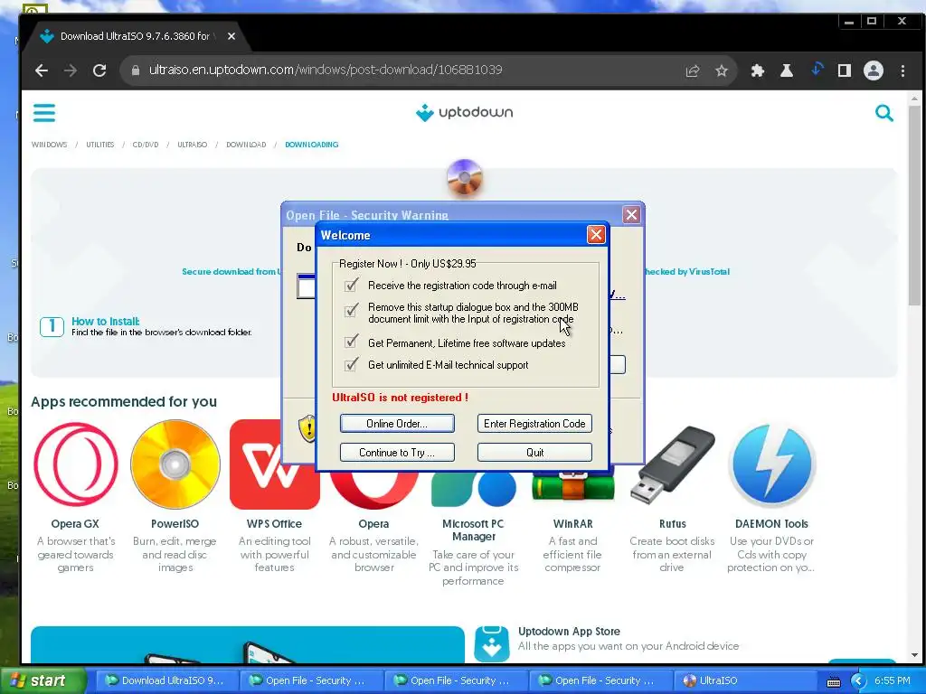Quit the UltraISO welcome dialog
This screenshot has width=926, height=694.
(534, 452)
